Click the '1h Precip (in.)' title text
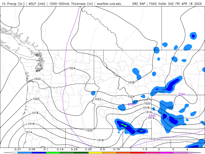 click(13, 4)
